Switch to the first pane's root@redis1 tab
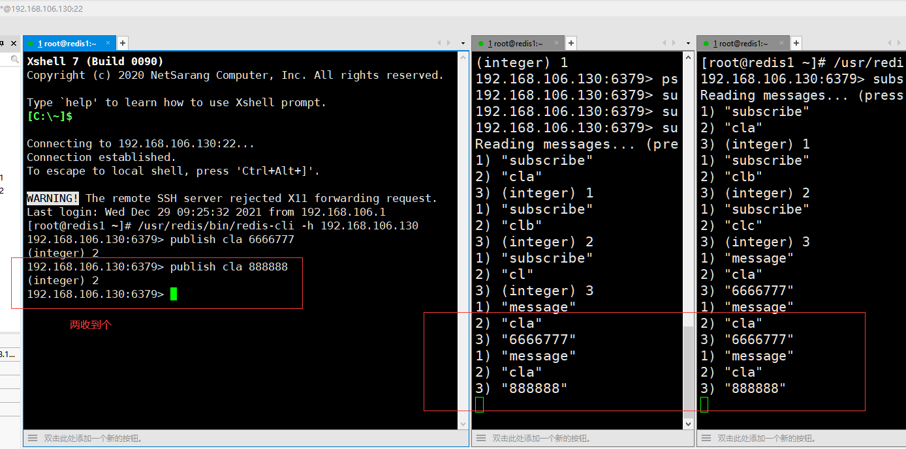The image size is (906, 449). 69,43
